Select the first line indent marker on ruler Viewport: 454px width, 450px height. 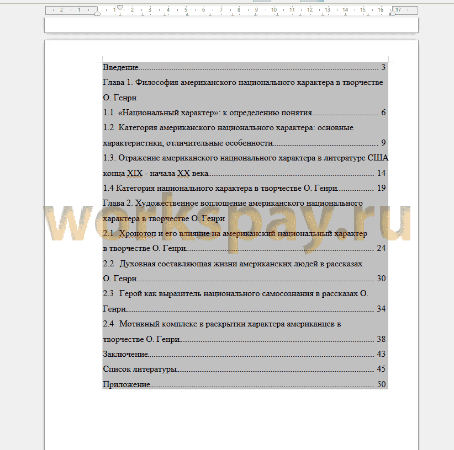pyautogui.click(x=120, y=8)
